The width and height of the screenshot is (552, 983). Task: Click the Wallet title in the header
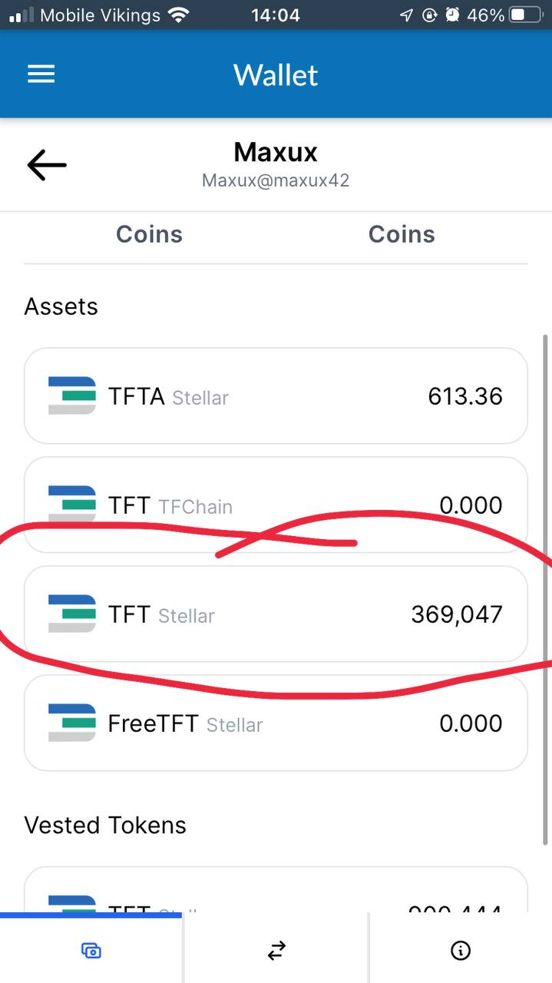[x=276, y=74]
